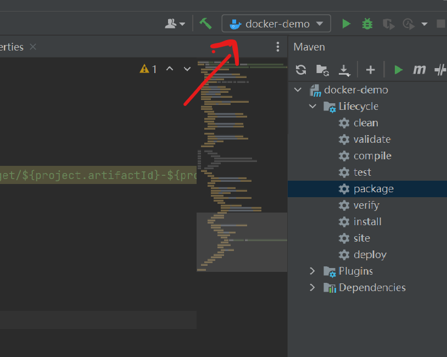
Task: Select the deploy lifecycle goal
Action: coord(370,255)
